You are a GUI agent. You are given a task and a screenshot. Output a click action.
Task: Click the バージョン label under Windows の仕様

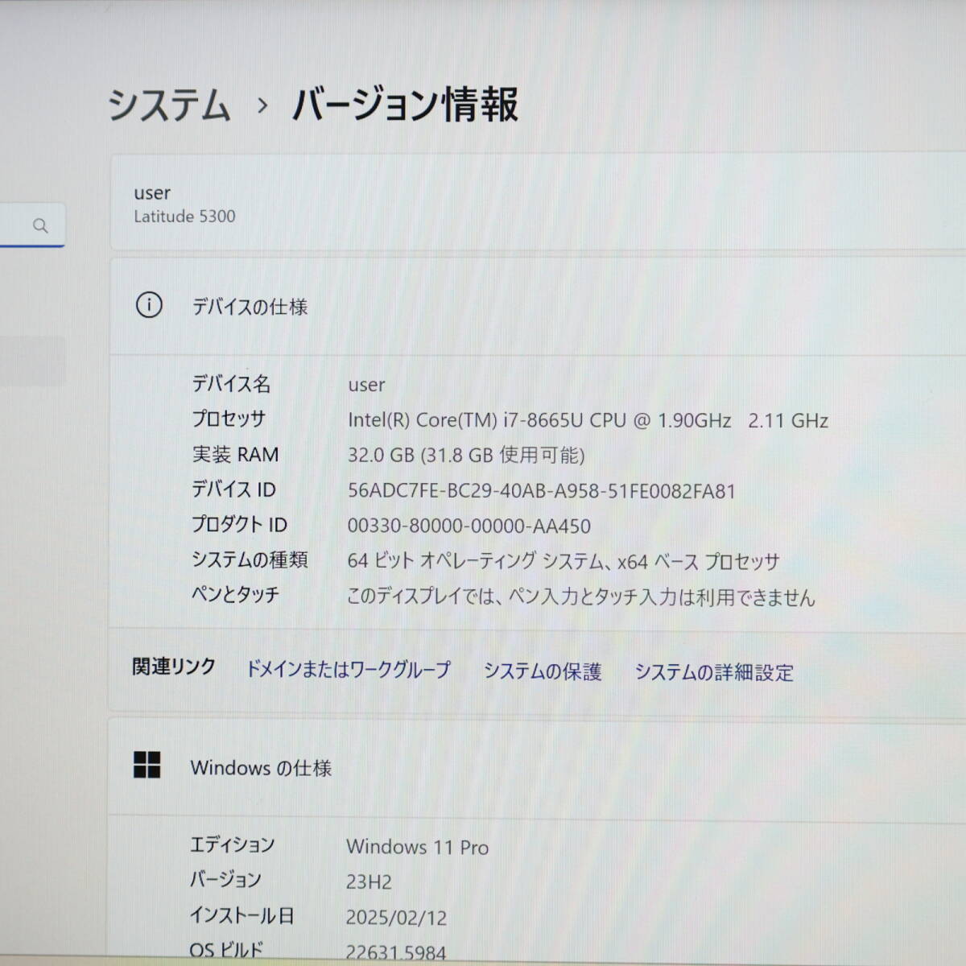(x=225, y=879)
